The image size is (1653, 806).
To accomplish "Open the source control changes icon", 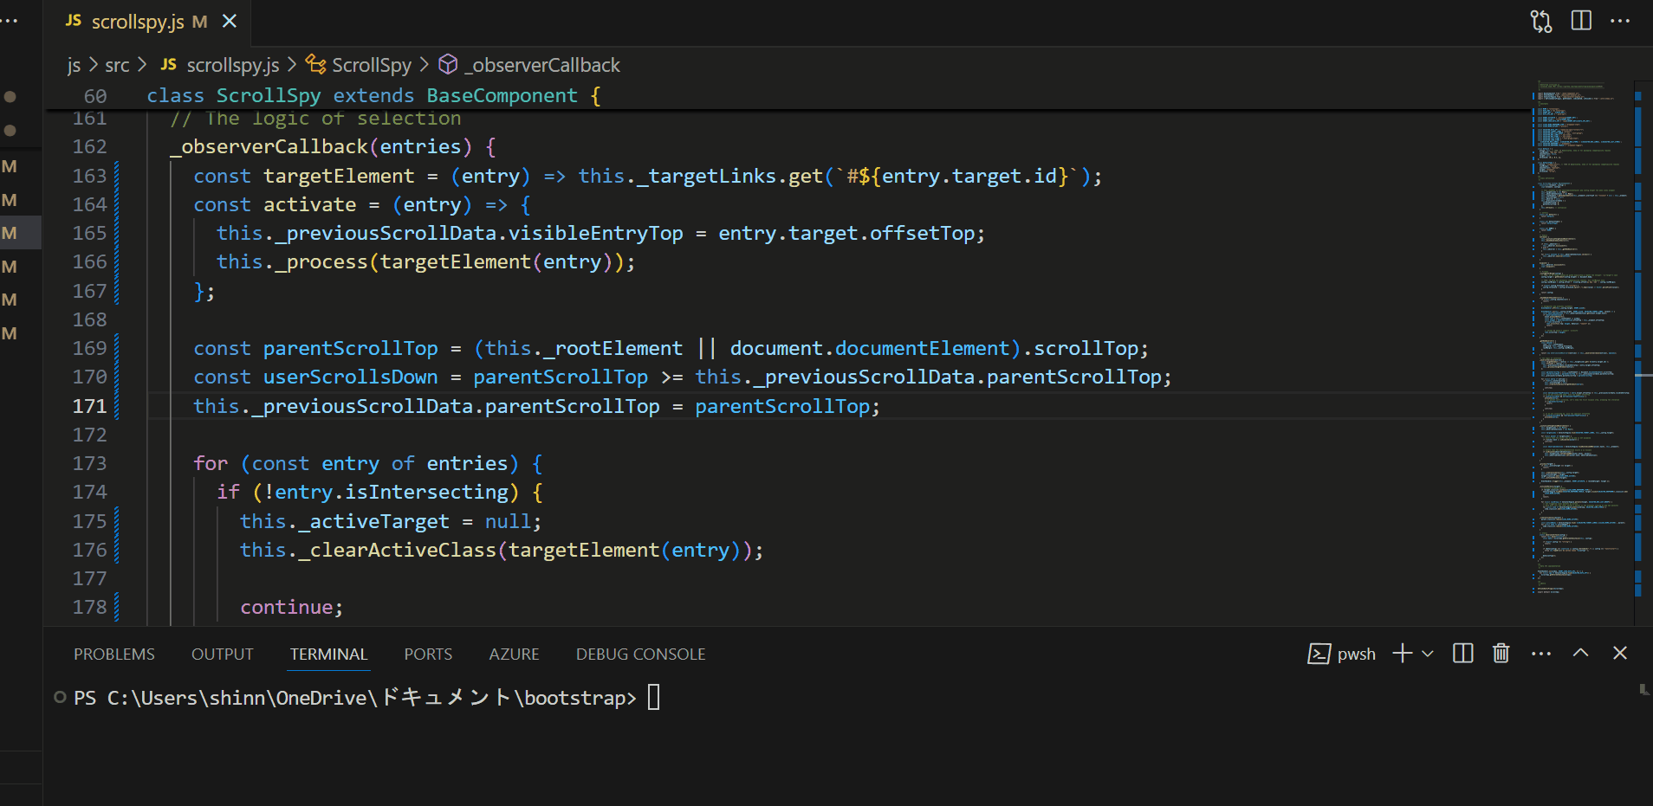I will (x=1540, y=21).
